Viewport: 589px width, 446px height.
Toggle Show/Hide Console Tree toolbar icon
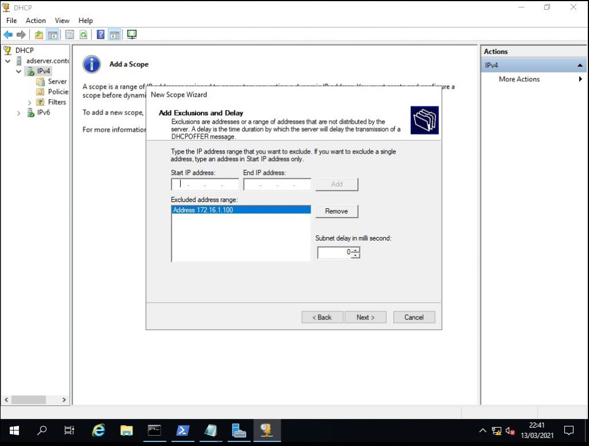[52, 35]
